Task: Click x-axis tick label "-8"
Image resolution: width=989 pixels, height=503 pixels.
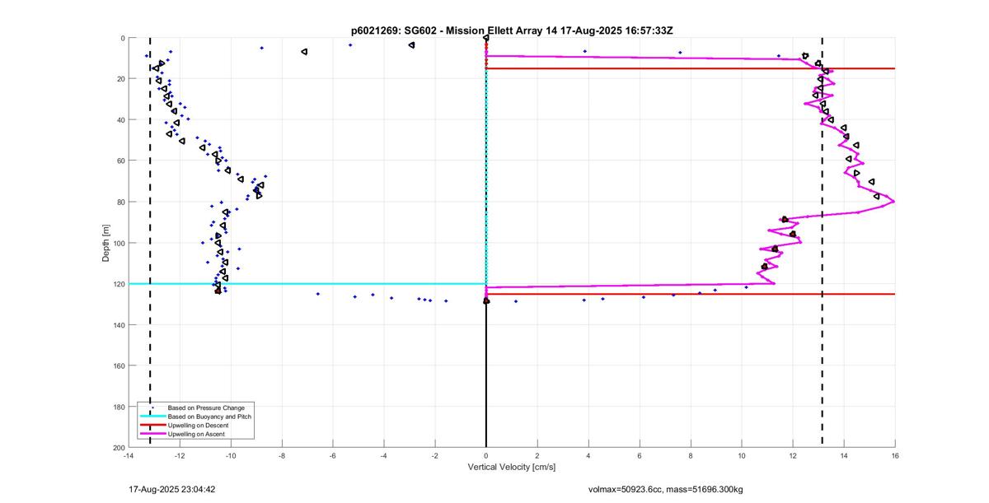Action: 281,455
